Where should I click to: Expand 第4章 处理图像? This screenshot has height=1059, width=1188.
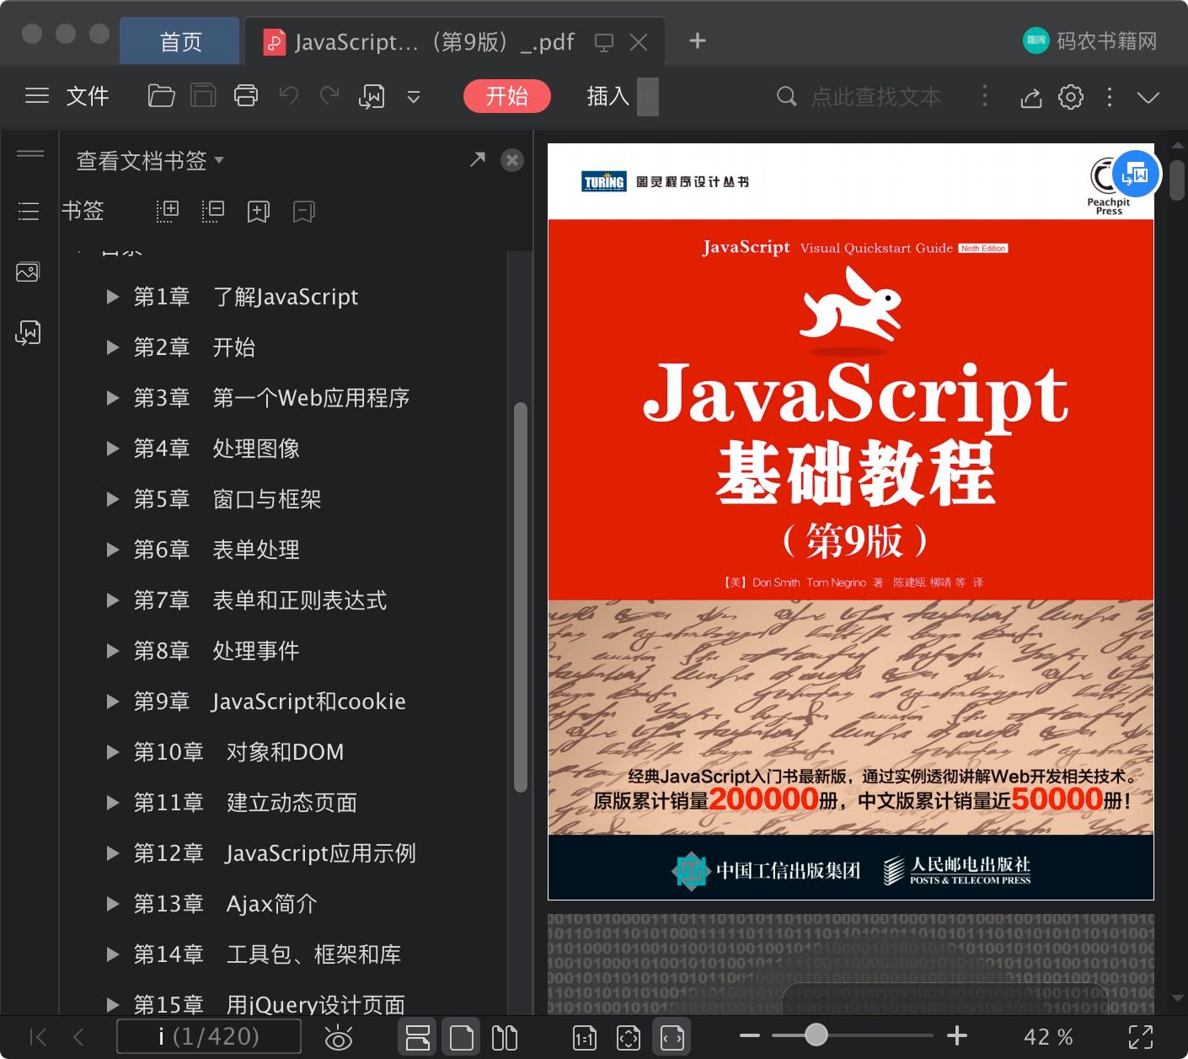[x=112, y=449]
